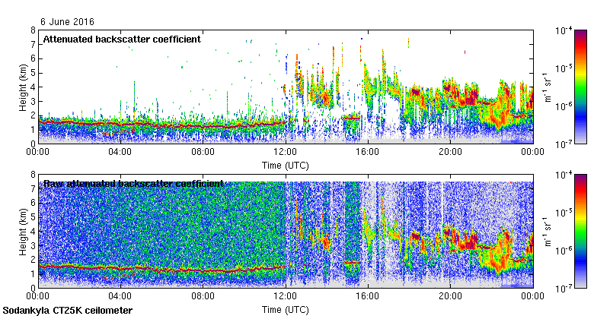Screen dimensions: 594x319
Task: Click the upper plot's 'Height (km)' axis label
Action: point(23,87)
